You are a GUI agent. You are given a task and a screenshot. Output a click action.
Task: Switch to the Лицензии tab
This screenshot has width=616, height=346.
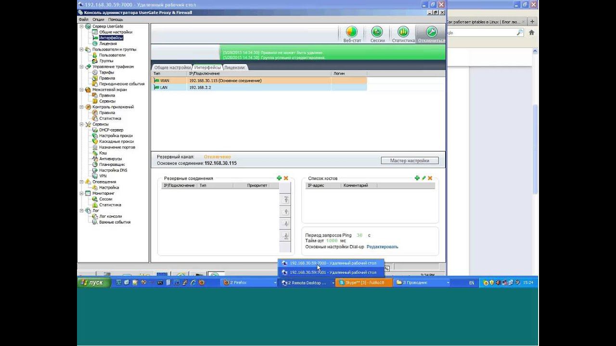coord(234,68)
